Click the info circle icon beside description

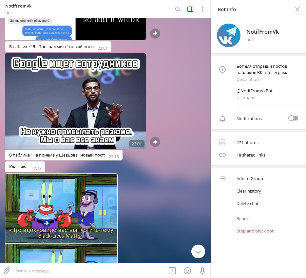coord(222,69)
